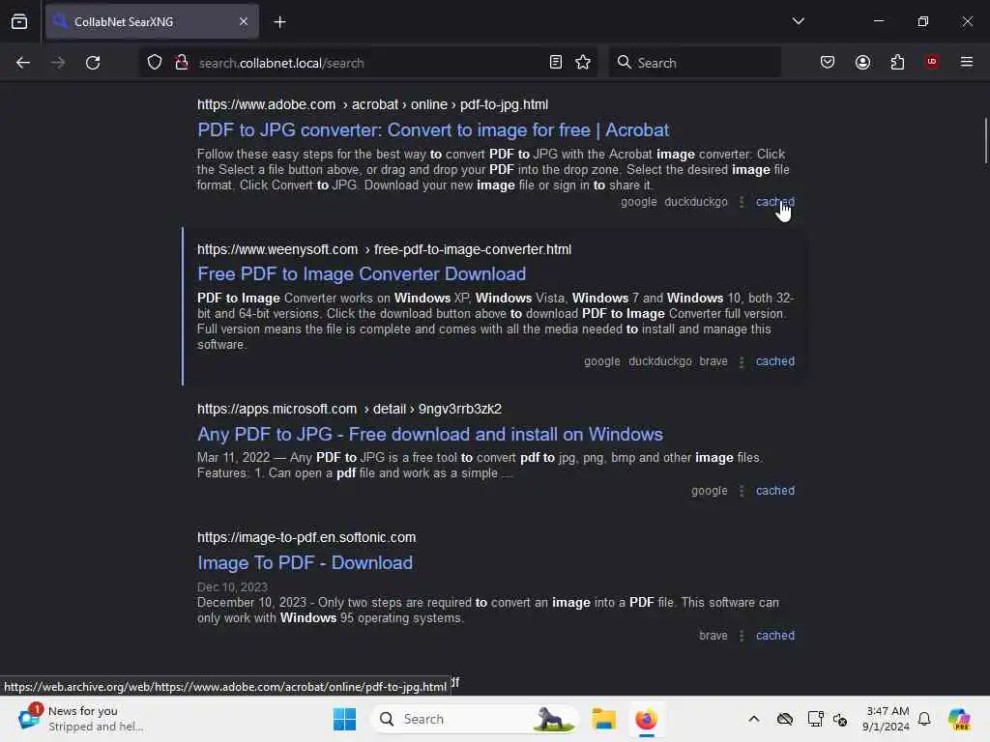Open the OneDrive cloud tray icon
The height and width of the screenshot is (742, 990).
tap(785, 719)
